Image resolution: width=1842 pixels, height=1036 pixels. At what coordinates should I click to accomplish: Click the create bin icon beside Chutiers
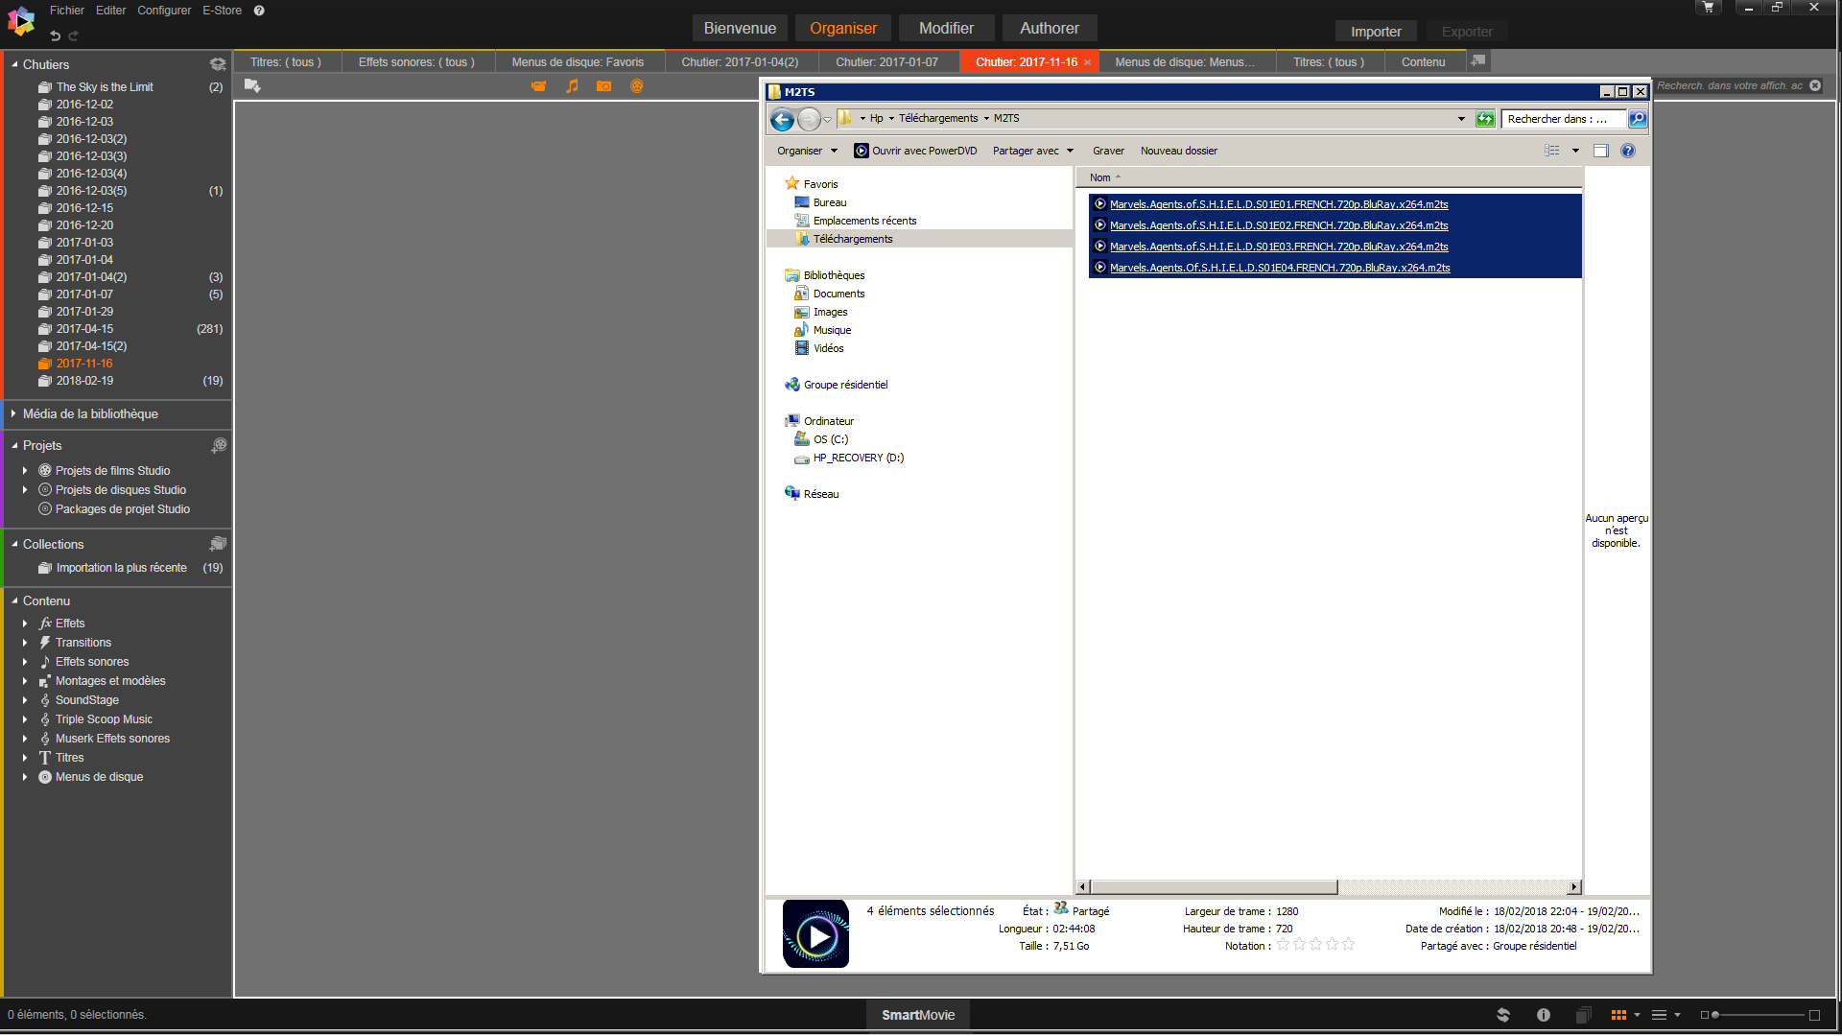[x=218, y=64]
